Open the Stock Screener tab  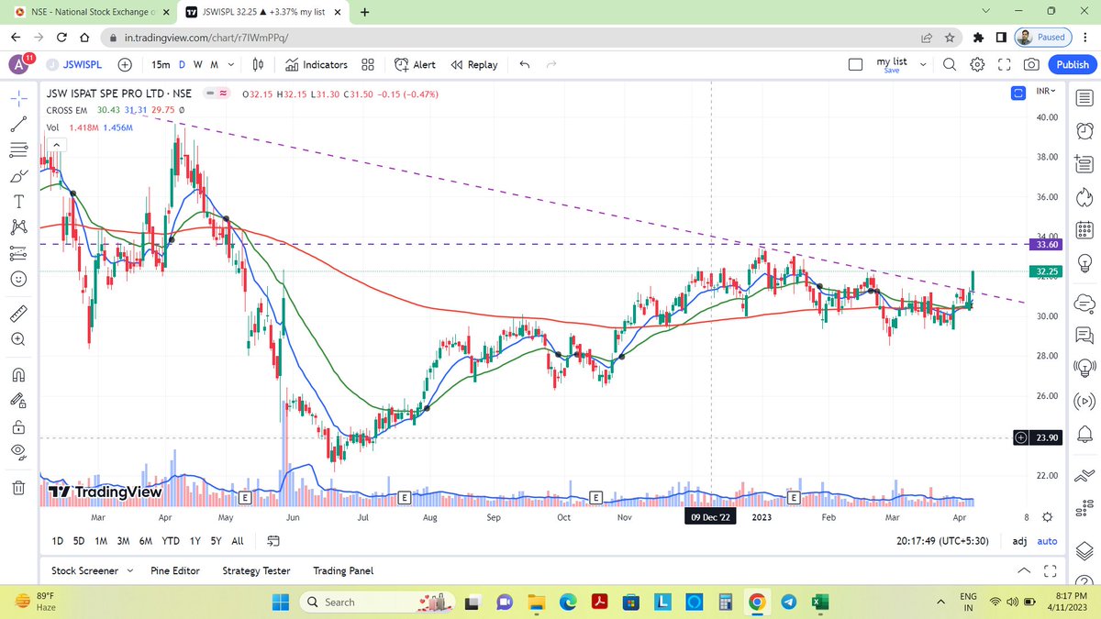tap(84, 570)
